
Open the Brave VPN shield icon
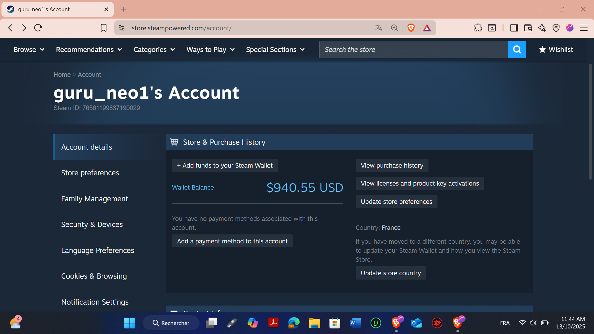pos(556,28)
